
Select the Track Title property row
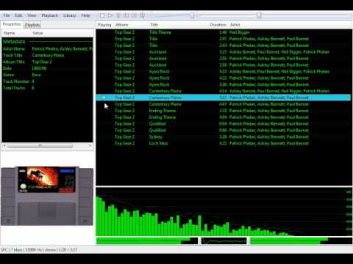[x=47, y=56]
